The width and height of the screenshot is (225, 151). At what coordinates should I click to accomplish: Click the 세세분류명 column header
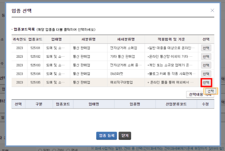pos(126,39)
